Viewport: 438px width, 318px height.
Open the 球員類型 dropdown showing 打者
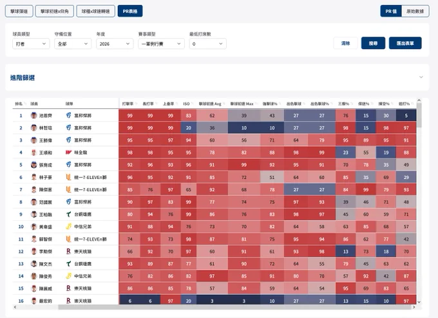coord(31,44)
